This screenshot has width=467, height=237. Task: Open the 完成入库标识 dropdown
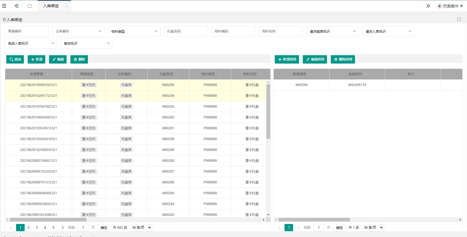point(31,43)
